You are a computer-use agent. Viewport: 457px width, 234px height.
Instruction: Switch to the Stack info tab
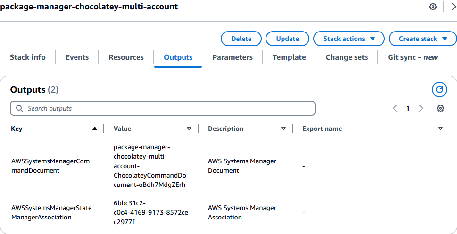coord(28,57)
